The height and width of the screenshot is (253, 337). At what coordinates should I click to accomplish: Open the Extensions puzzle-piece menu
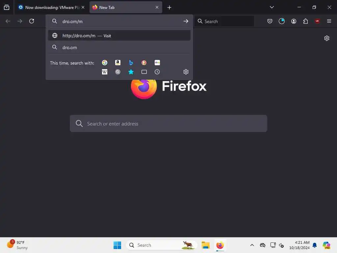[x=305, y=21]
